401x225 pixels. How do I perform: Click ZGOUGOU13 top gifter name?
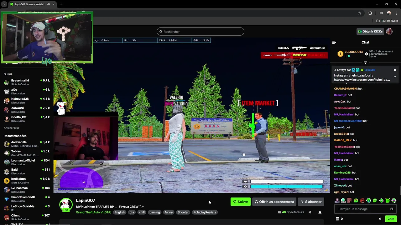point(353,52)
